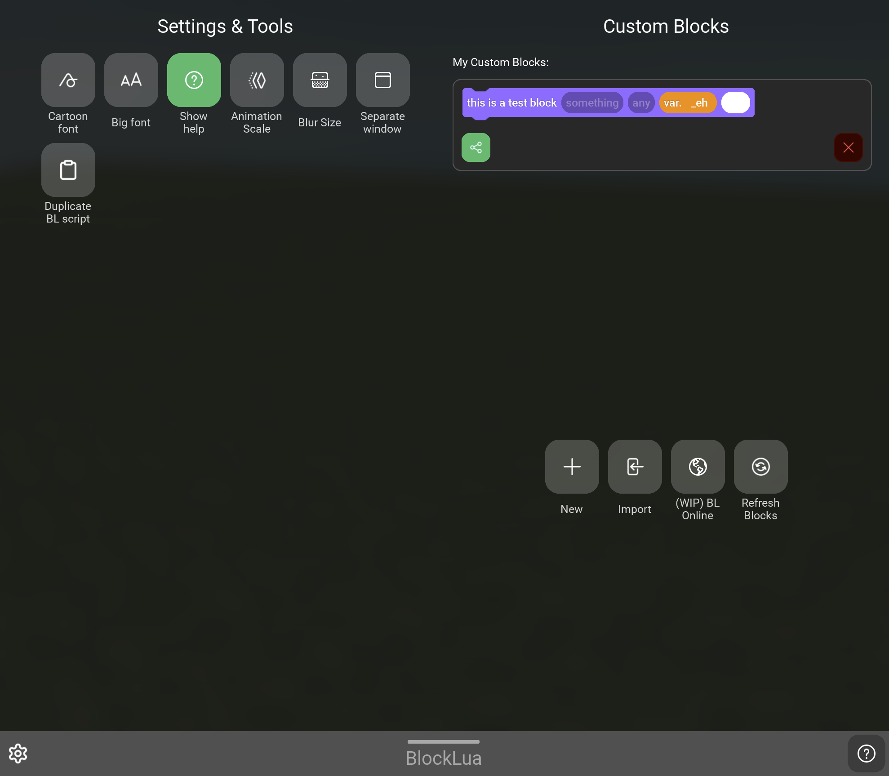The height and width of the screenshot is (776, 889).
Task: Open the (WIP) BL Online browser
Action: point(697,466)
